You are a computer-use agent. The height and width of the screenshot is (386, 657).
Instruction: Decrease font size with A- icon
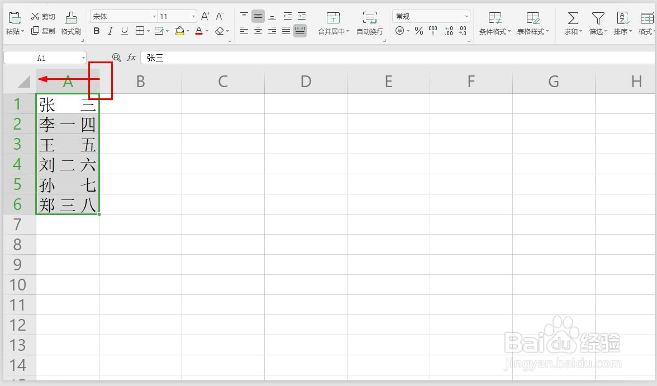tap(220, 16)
